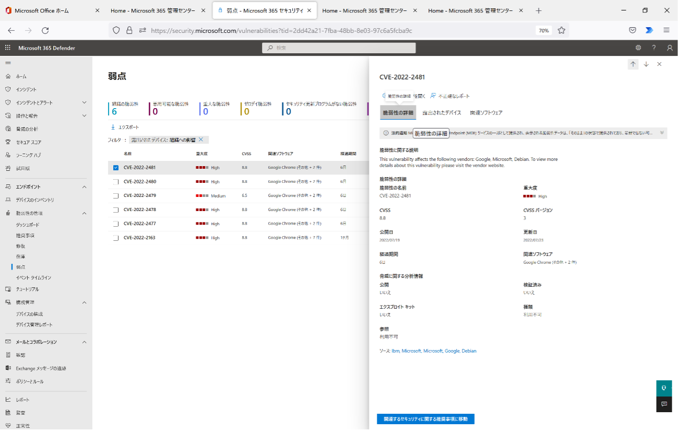Image resolution: width=679 pixels, height=431 pixels.
Task: Uncheck the CVE-2022-2481 row checkbox
Action: click(116, 168)
